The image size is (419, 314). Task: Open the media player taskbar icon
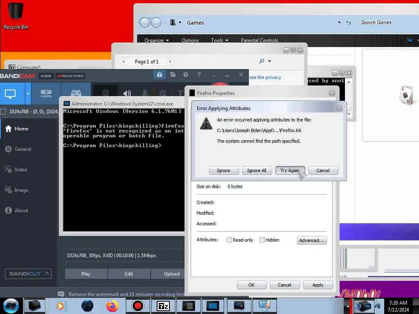point(61,306)
